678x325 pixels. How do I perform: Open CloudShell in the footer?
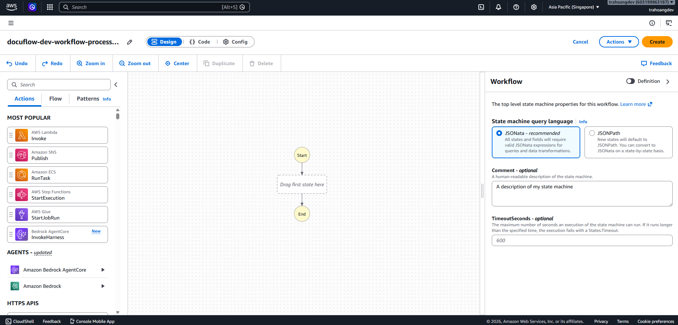tap(20, 321)
